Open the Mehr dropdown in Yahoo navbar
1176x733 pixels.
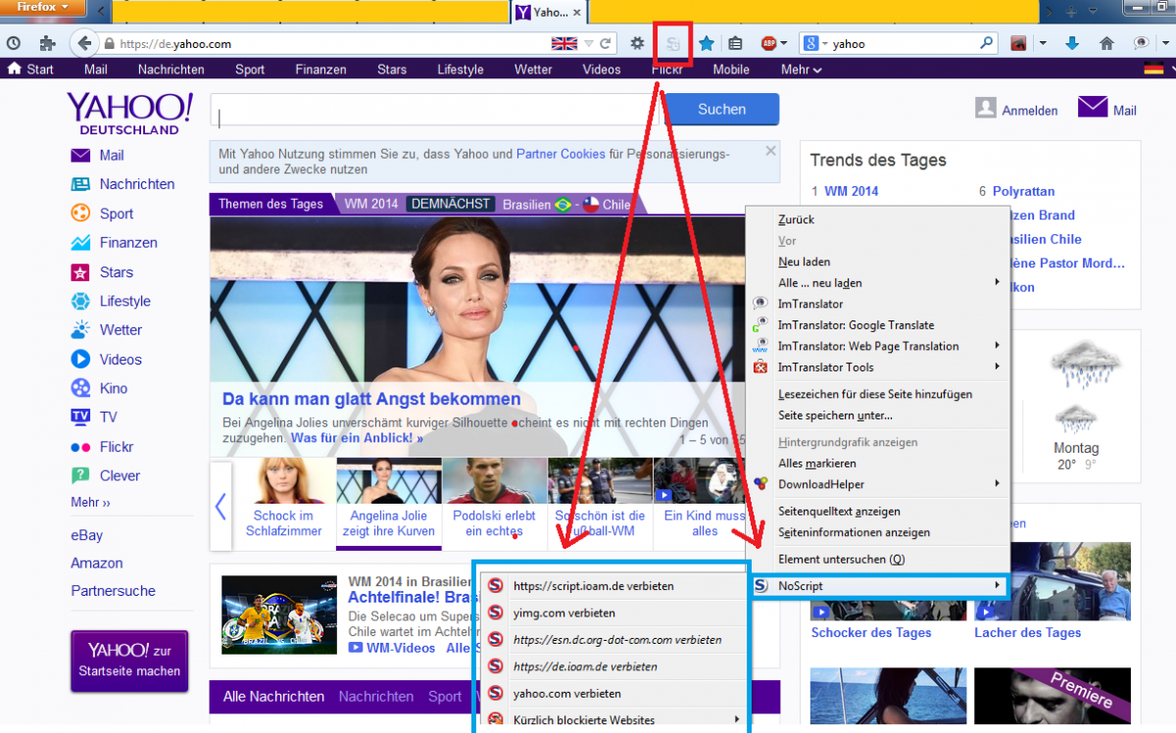(801, 70)
